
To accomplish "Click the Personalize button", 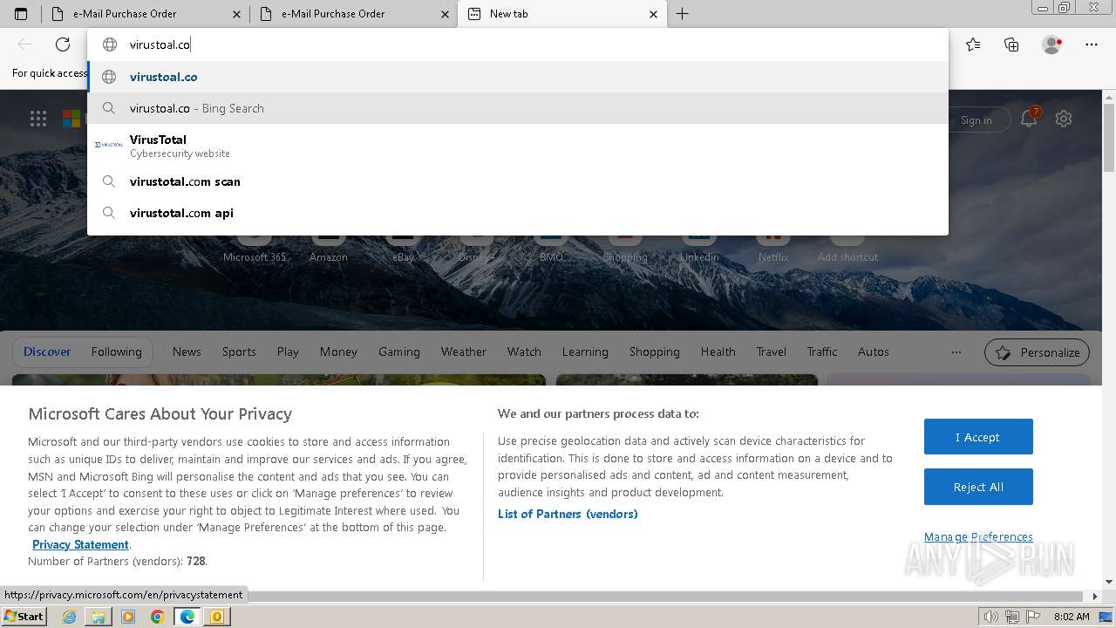I will 1037,352.
